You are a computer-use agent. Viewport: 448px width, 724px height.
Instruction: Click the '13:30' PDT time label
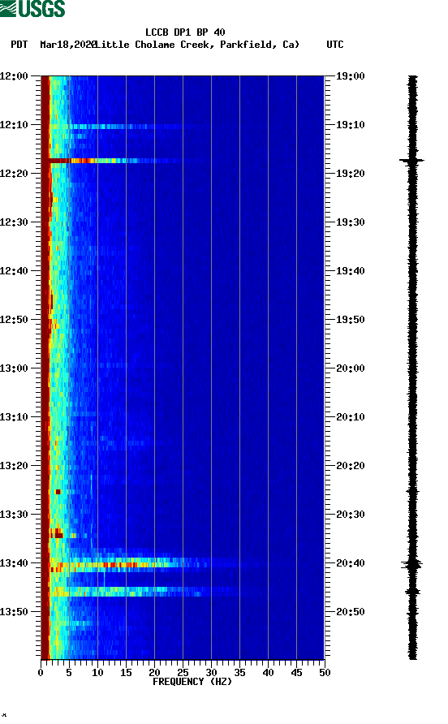coord(14,515)
